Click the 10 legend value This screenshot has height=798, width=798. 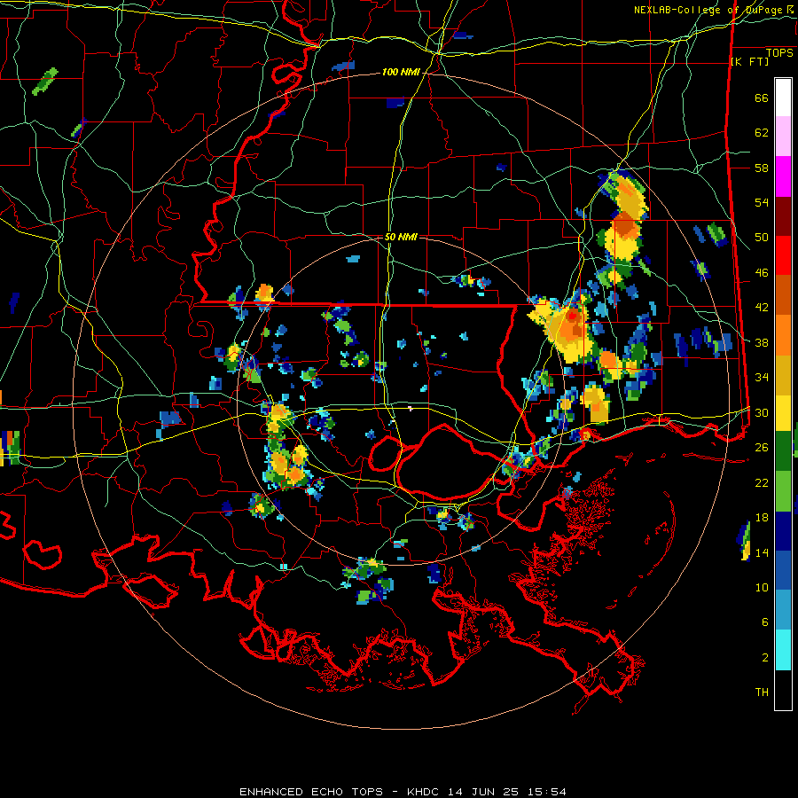click(x=762, y=587)
